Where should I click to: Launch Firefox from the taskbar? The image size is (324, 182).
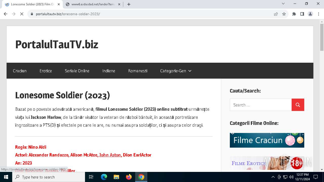129,177
